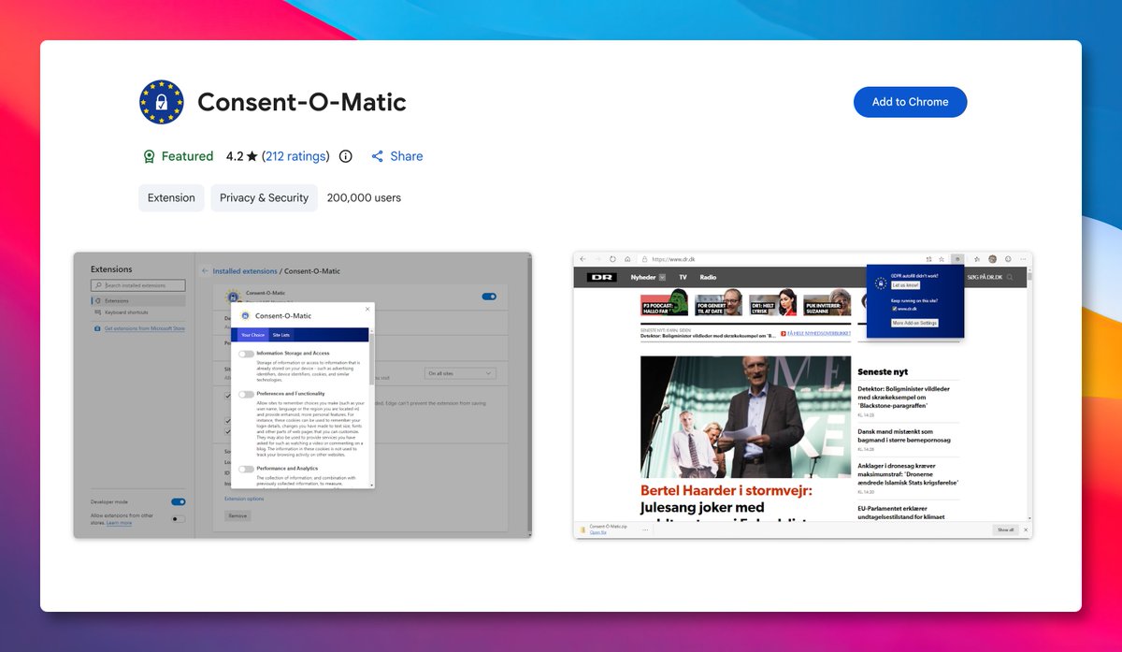Toggle Allow extensions from other stores switch
This screenshot has width=1122, height=652.
pyautogui.click(x=178, y=519)
